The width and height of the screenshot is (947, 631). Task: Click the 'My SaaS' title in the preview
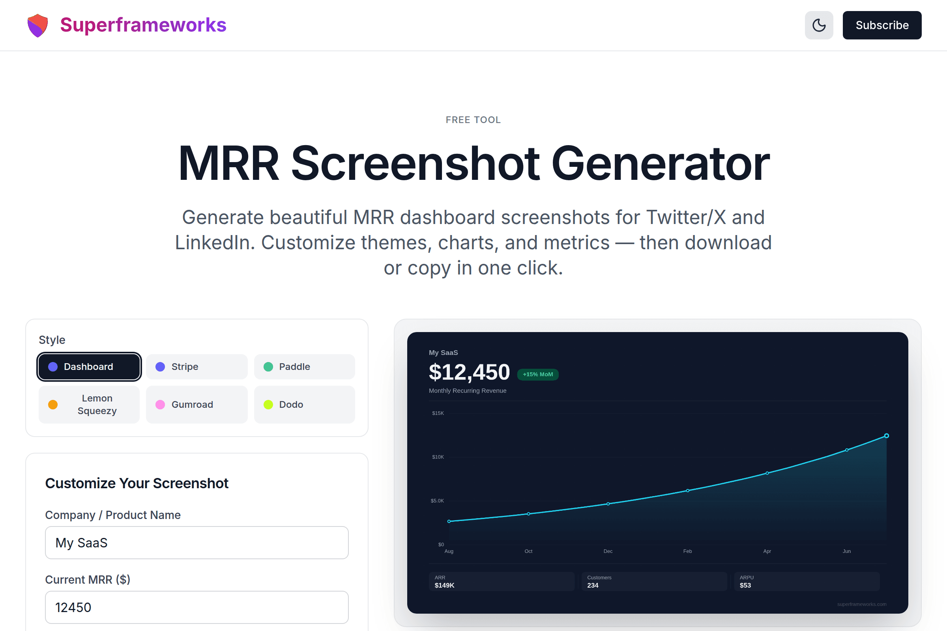pyautogui.click(x=443, y=353)
